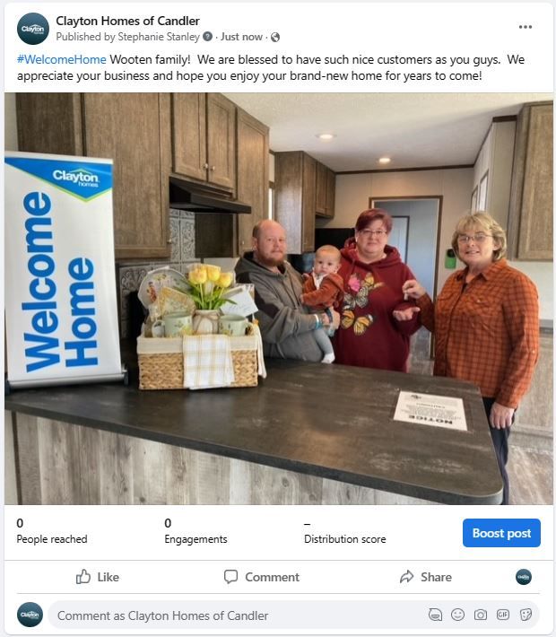
Task: Click the globe public audience icon
Action: coord(275,37)
